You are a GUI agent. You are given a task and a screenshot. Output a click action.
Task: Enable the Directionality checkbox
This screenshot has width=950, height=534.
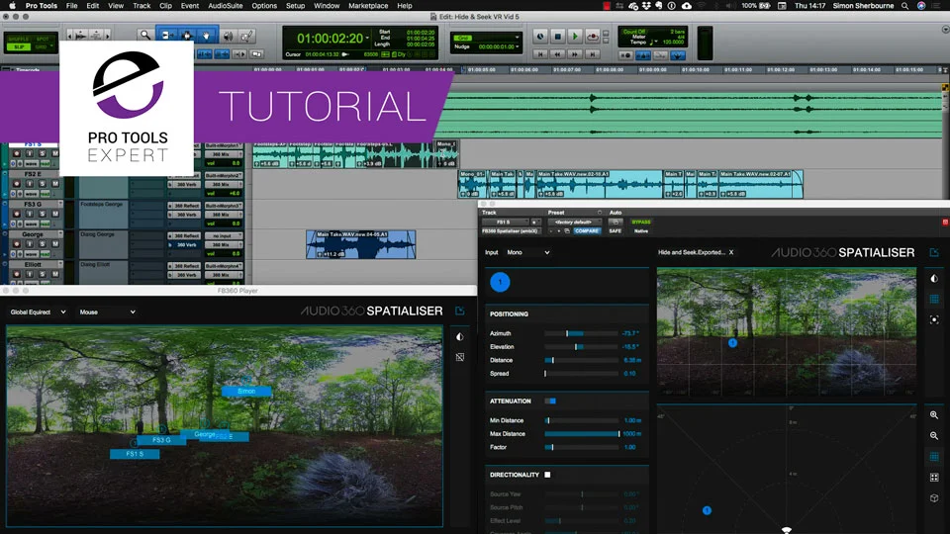coord(547,475)
